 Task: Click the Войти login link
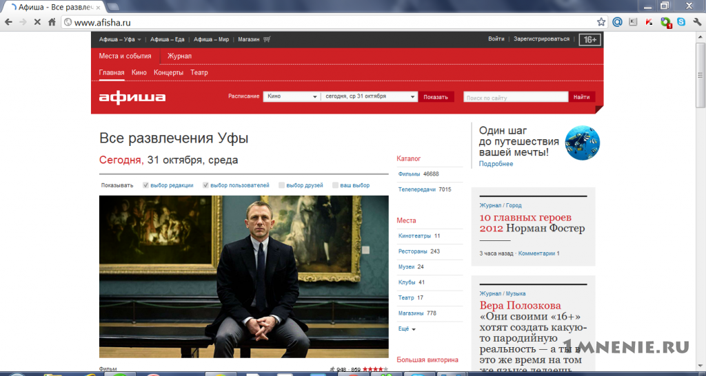(x=496, y=39)
